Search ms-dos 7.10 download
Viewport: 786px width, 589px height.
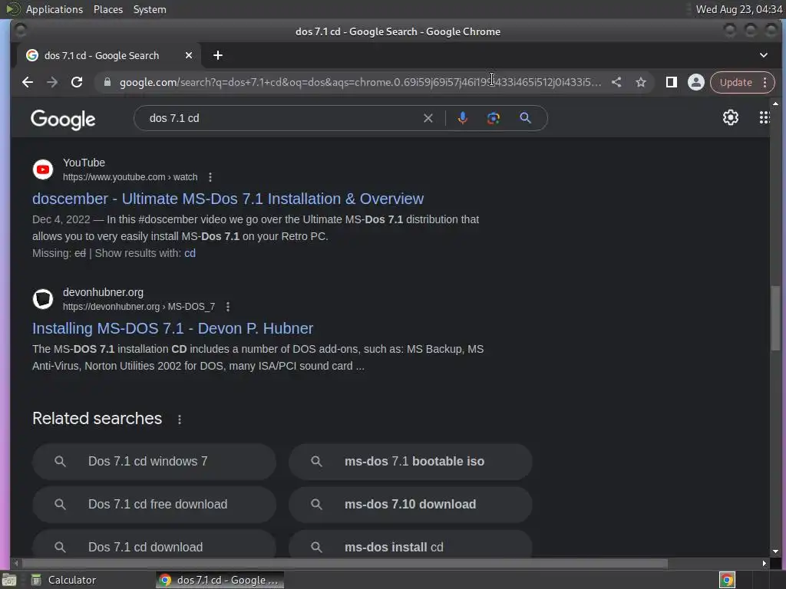(x=411, y=505)
